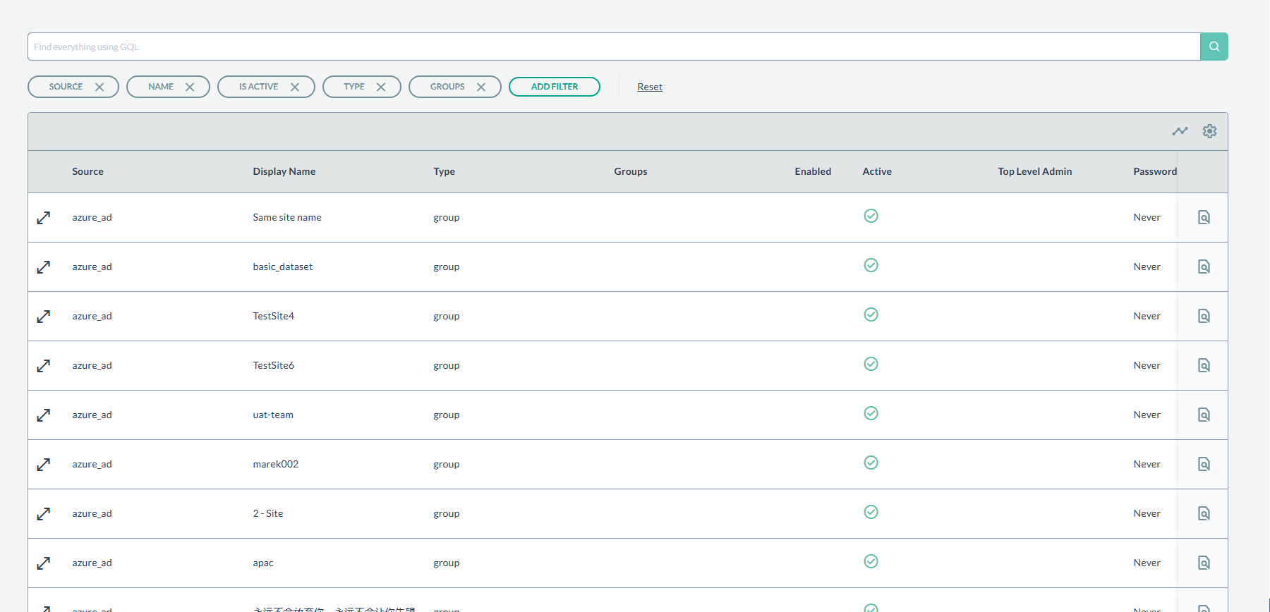
Task: Expand the basic_dataset row details
Action: click(x=44, y=267)
